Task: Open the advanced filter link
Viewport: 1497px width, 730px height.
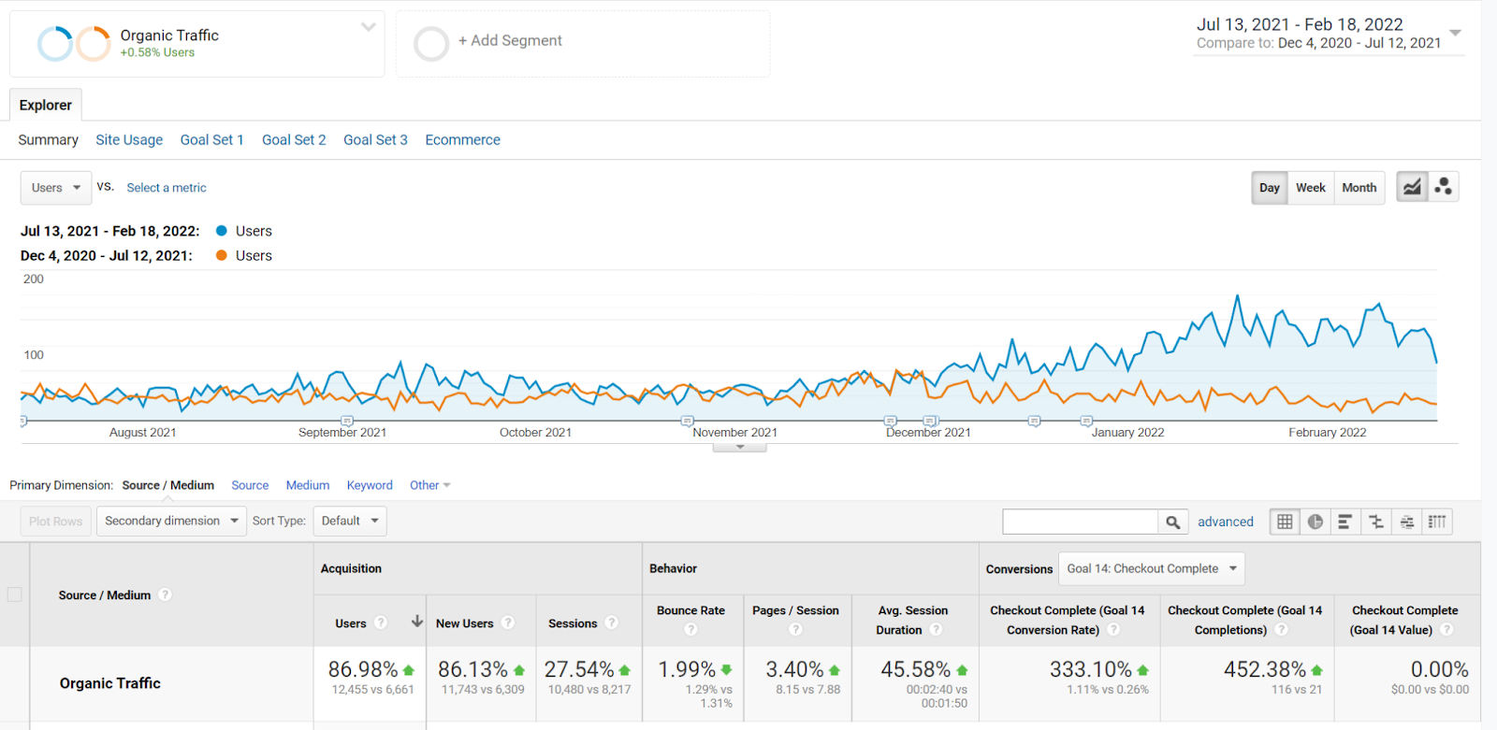Action: click(1226, 522)
